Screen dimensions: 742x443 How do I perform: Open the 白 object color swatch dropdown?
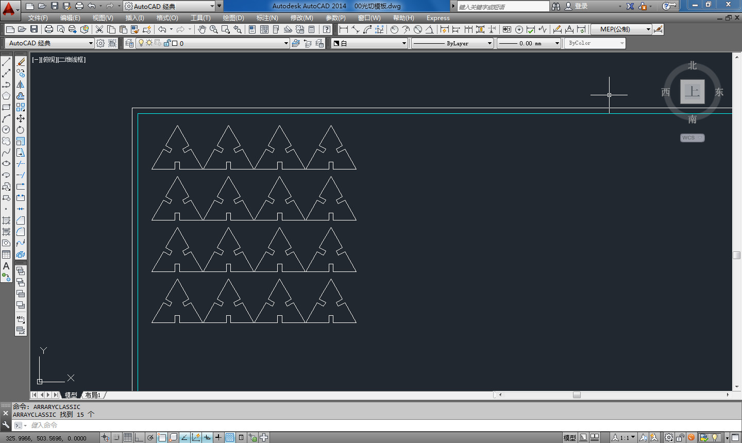pos(369,43)
